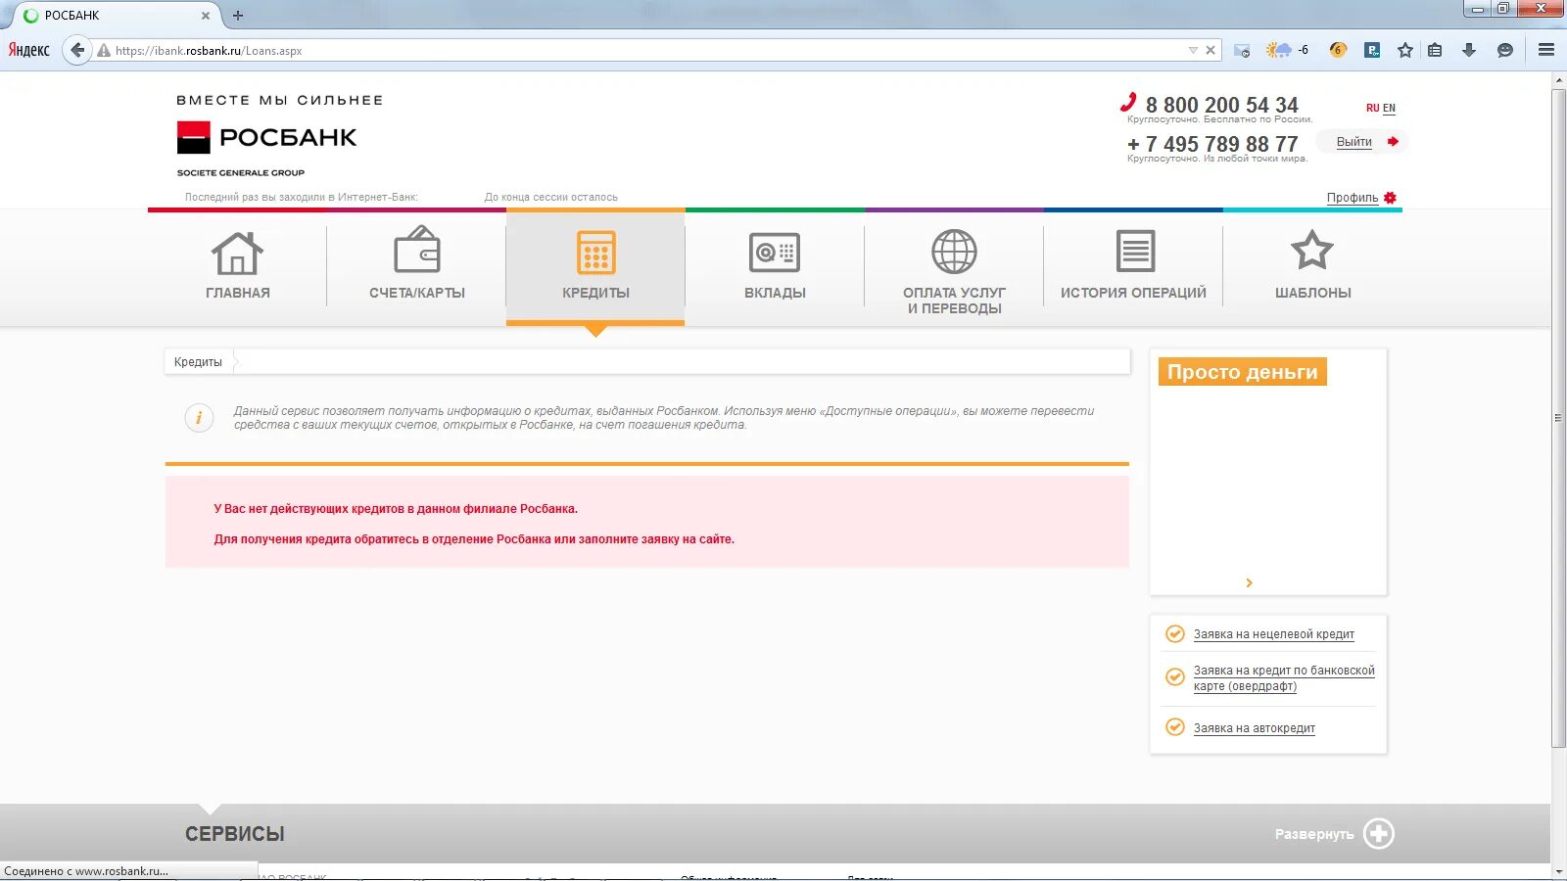Click the + 7 495 789 88 77 phone number
The width and height of the screenshot is (1567, 881).
pos(1212,144)
